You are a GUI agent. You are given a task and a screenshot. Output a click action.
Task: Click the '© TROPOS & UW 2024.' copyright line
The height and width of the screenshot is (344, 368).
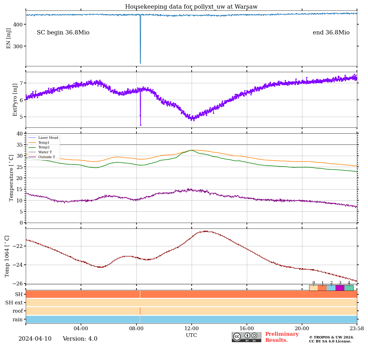click(331, 337)
